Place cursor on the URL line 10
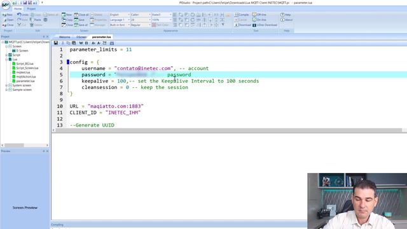Screen dimensions: 407x229 [x=106, y=106]
